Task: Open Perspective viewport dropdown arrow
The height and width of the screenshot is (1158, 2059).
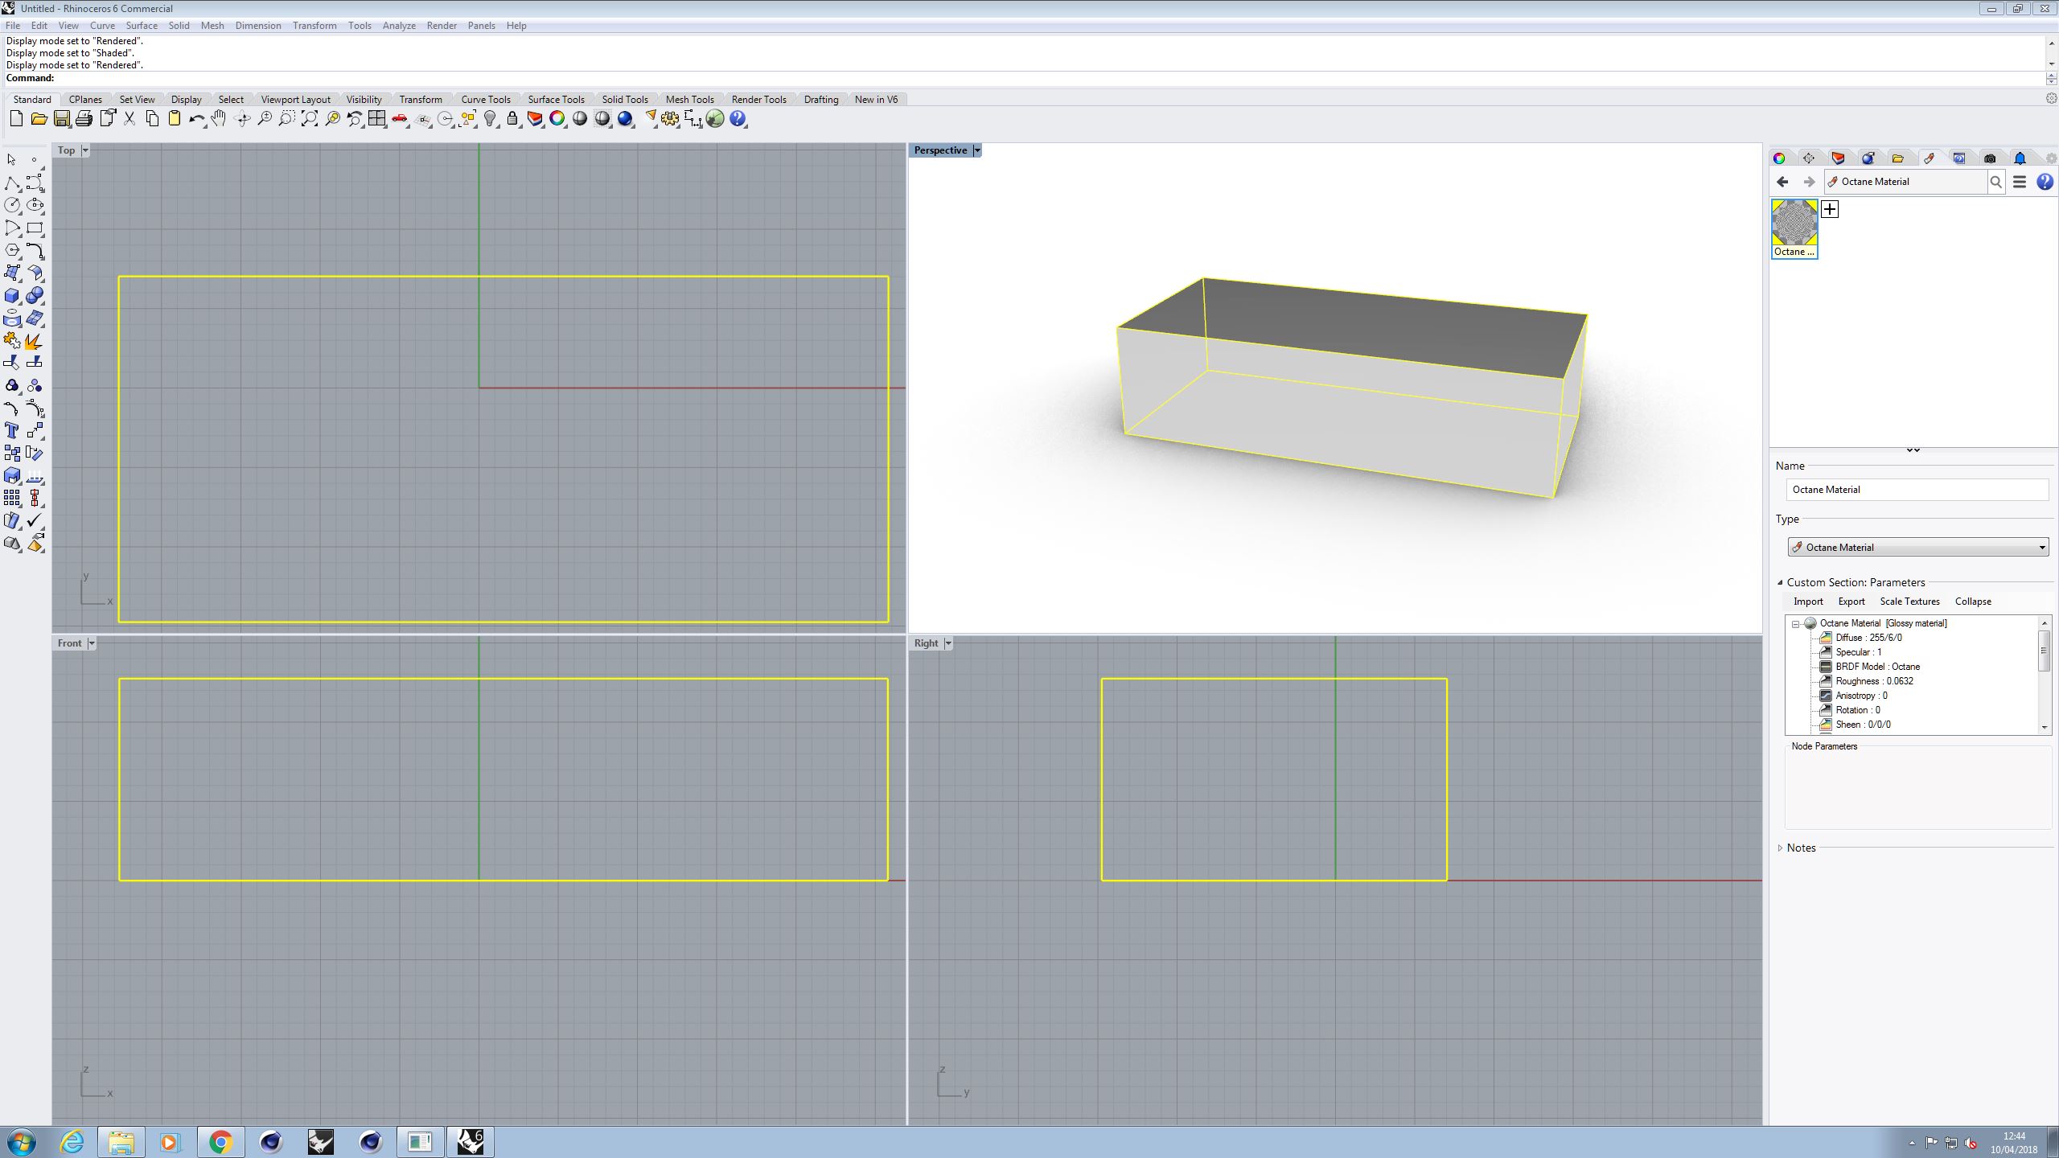Action: click(977, 150)
